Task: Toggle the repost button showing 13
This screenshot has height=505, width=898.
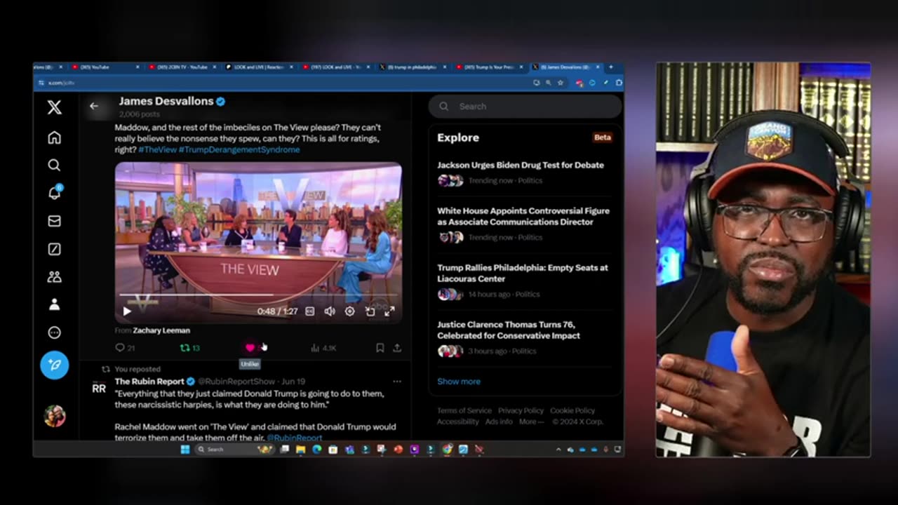Action: (189, 347)
